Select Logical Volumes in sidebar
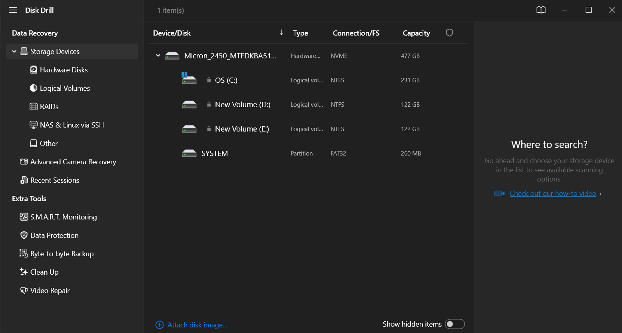This screenshot has width=622, height=333. [x=65, y=88]
